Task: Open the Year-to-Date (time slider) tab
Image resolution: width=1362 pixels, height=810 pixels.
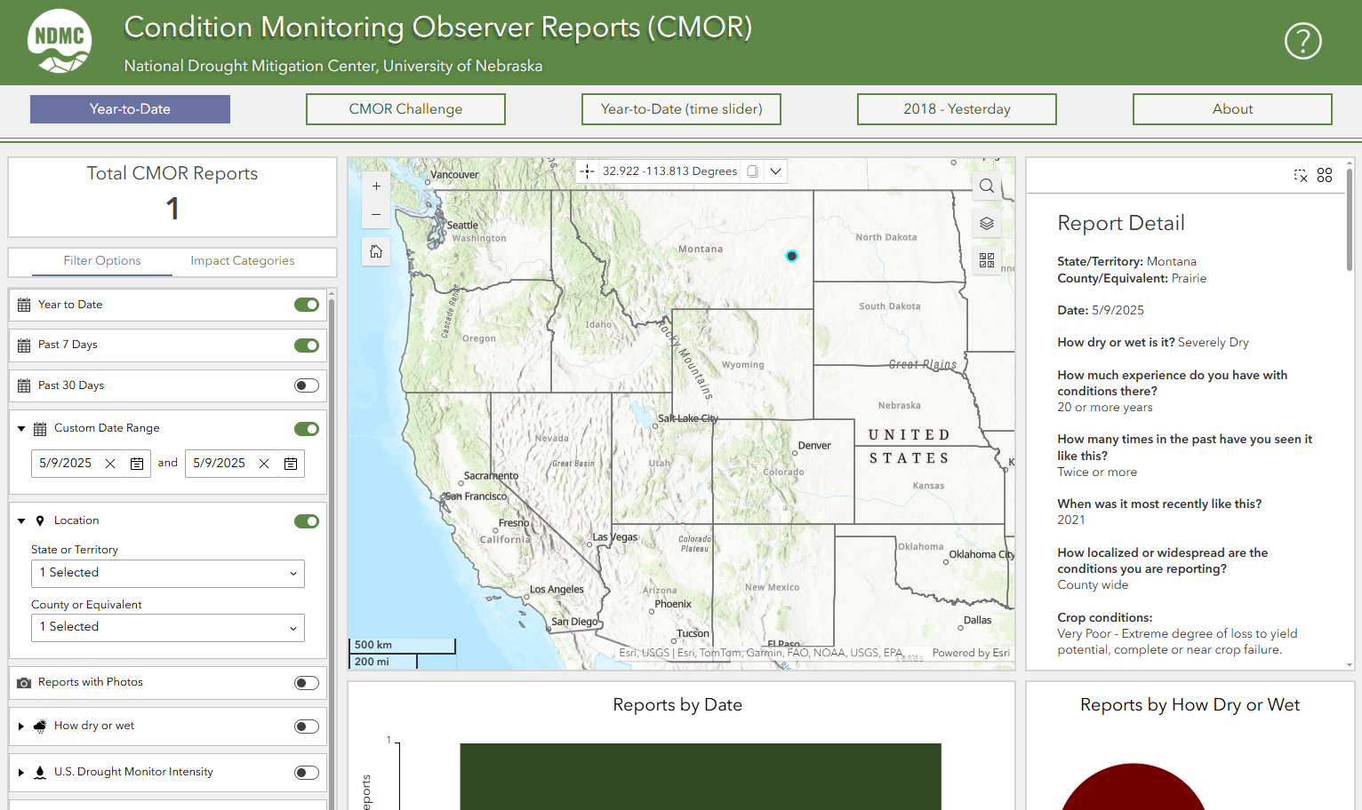Action: [681, 109]
